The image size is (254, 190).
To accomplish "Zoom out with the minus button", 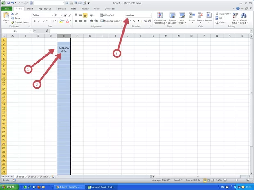I will (225, 180).
